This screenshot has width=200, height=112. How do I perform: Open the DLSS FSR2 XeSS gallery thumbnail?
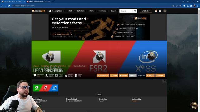[46, 88]
